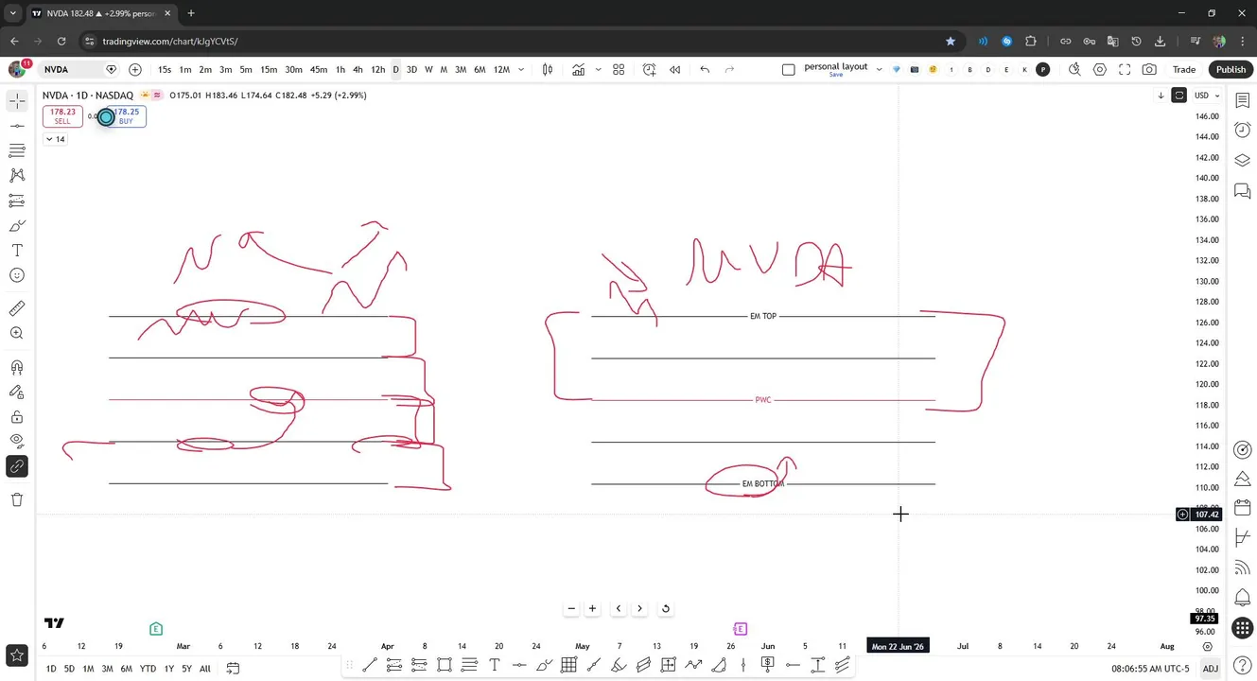Select trend line tool in bottom favorites bar
Image resolution: width=1257 pixels, height=681 pixels.
click(369, 665)
